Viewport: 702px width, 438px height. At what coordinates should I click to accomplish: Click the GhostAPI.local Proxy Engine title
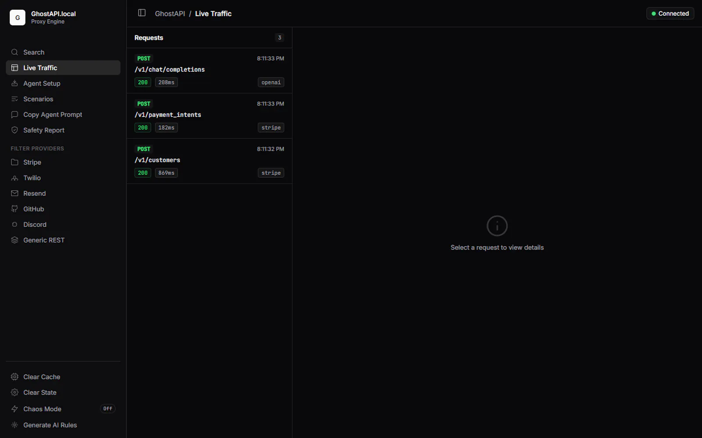[54, 18]
